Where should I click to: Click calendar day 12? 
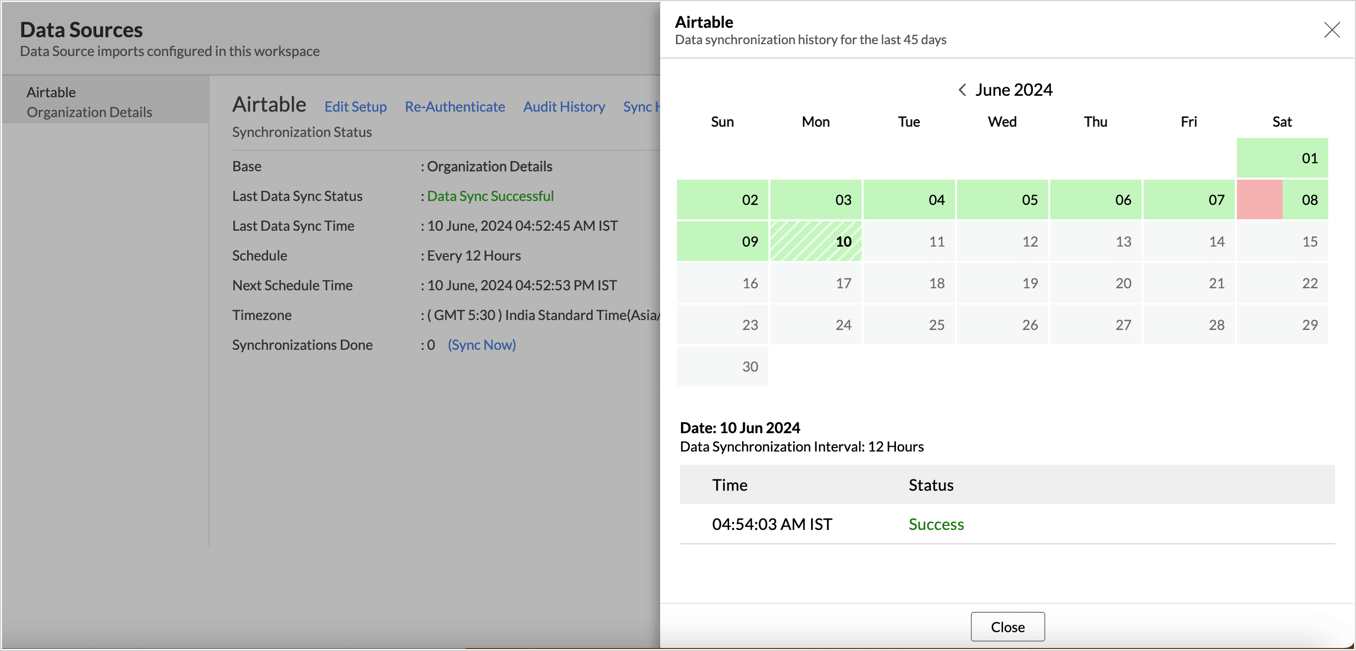1002,241
